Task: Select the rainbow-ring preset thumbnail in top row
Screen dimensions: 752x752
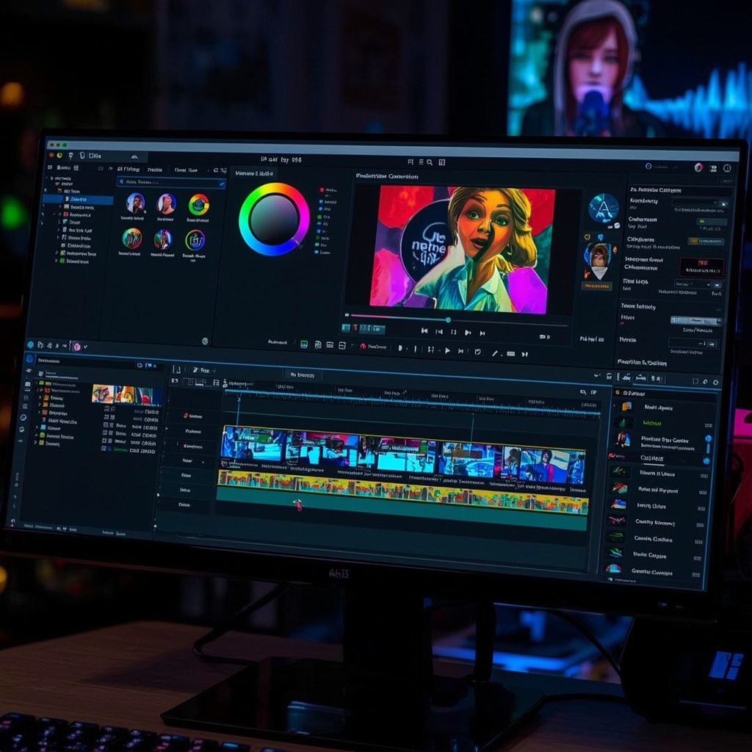Action: 198,205
